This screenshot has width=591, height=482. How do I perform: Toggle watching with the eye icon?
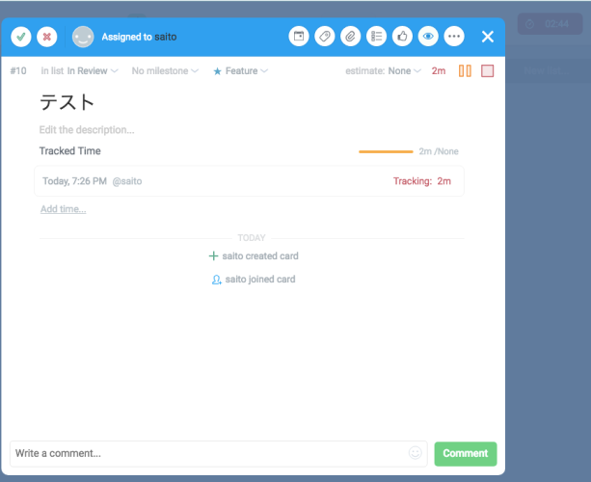[428, 37]
